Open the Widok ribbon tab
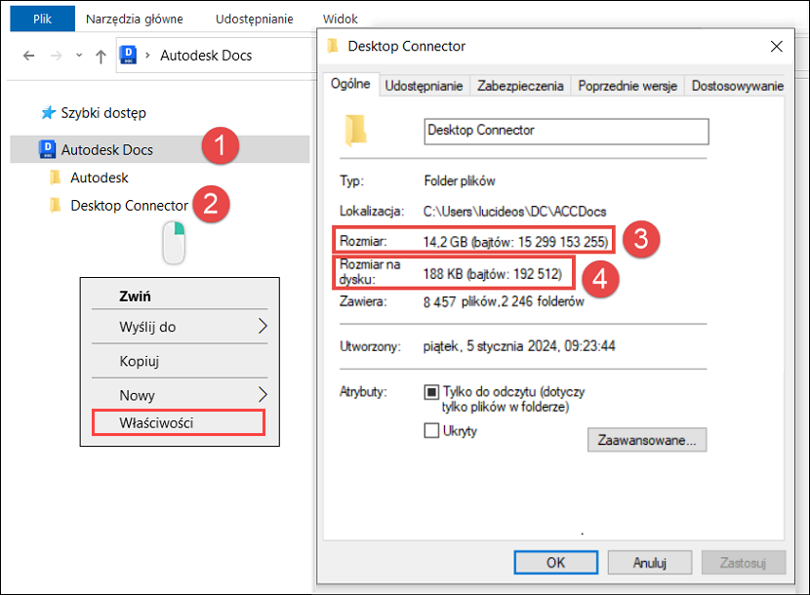The image size is (810, 595). coord(340,20)
